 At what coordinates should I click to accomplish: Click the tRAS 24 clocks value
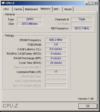tap(56, 63)
